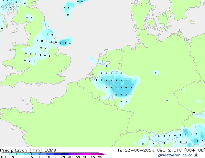This screenshot has height=158, width=205.
Task: Pick the legend swatch between 2 and 5
Action: tap(28, 154)
